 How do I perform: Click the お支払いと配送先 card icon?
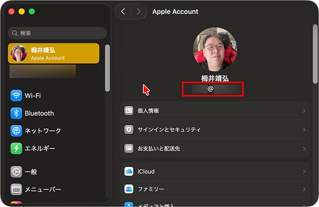pos(129,148)
